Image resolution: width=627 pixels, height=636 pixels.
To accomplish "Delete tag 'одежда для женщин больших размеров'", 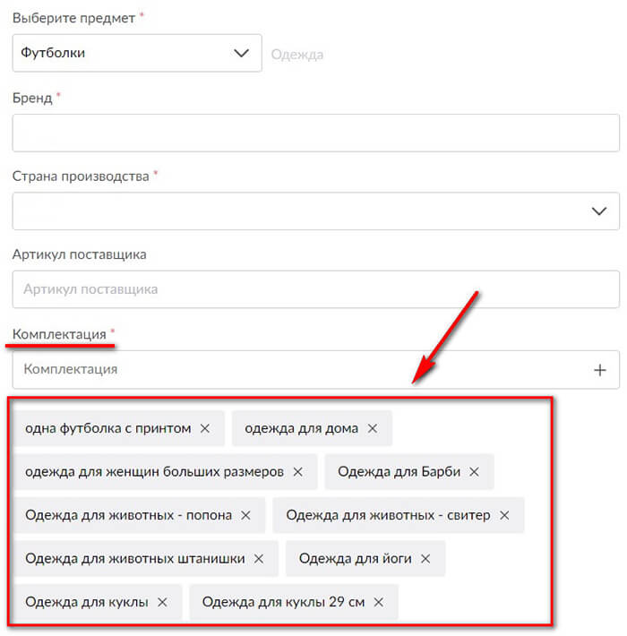I will [298, 471].
